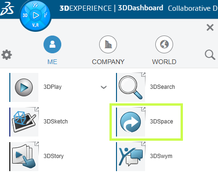The height and width of the screenshot is (173, 218).
Task: Click the 3DSearch label text
Action: click(x=162, y=87)
